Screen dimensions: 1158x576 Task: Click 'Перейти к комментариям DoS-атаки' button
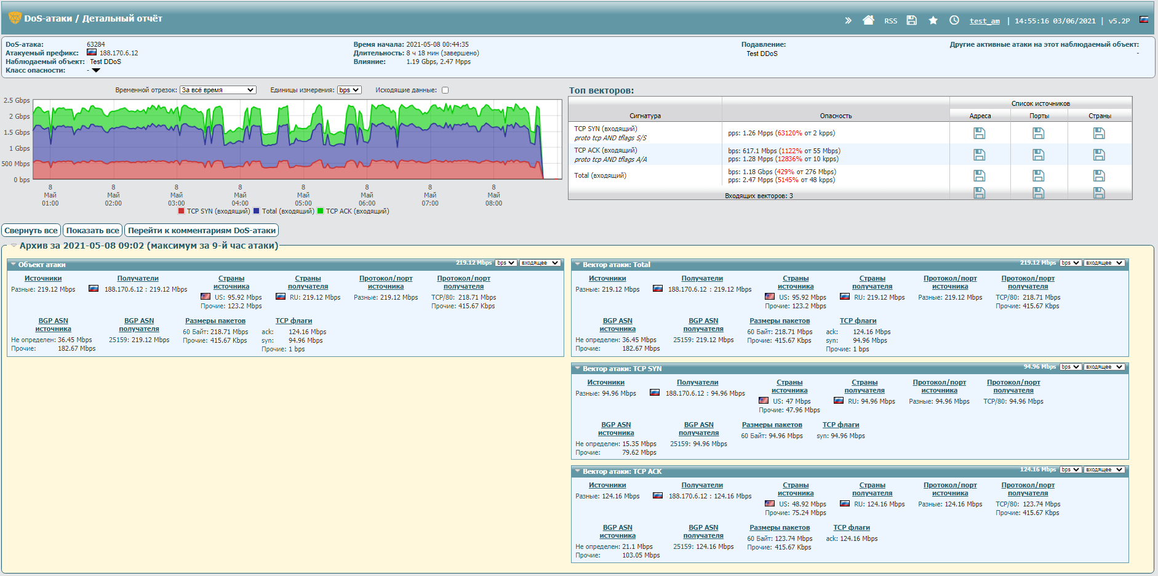coord(201,231)
